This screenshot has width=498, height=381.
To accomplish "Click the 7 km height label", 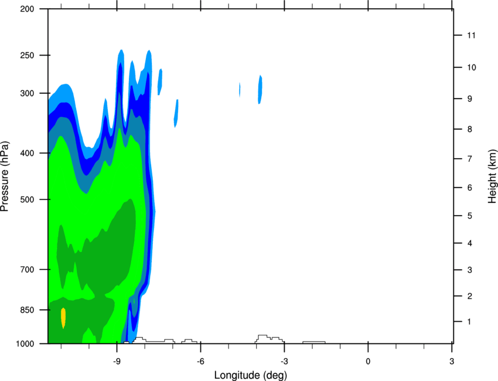I will [469, 159].
